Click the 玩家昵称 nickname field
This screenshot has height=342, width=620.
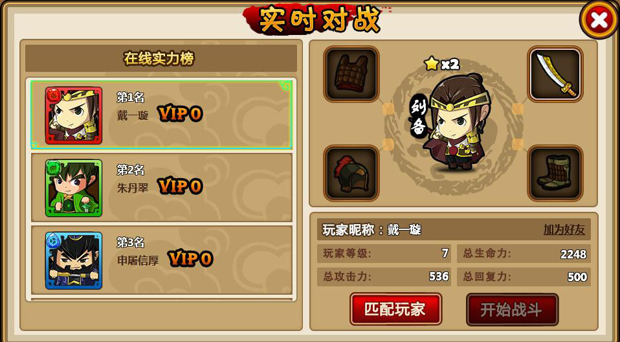click(x=454, y=229)
